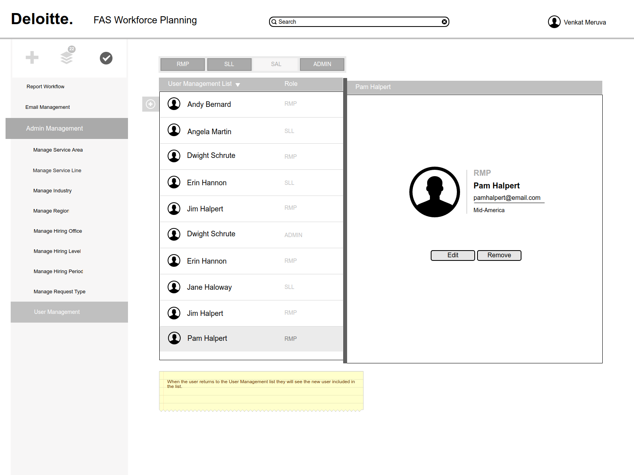Click the FAS Workforce Planning title

pyautogui.click(x=145, y=20)
